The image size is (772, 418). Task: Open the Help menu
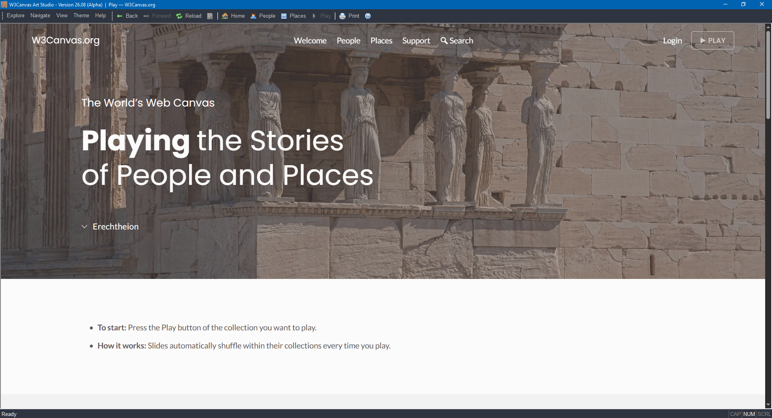coord(101,16)
